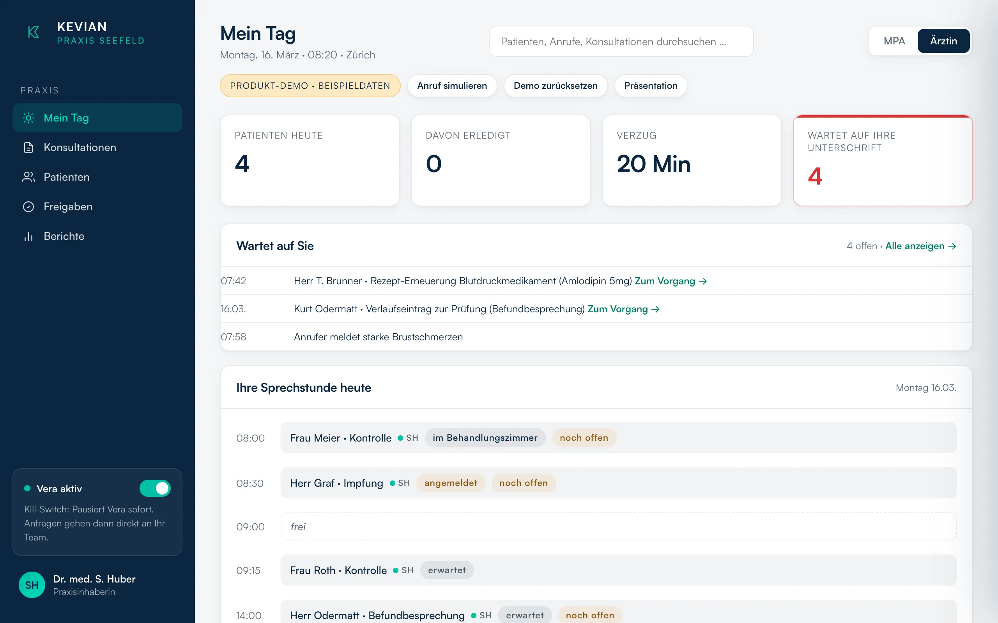Select the Ärztin role view
Viewport: 998px width, 623px height.
click(943, 41)
